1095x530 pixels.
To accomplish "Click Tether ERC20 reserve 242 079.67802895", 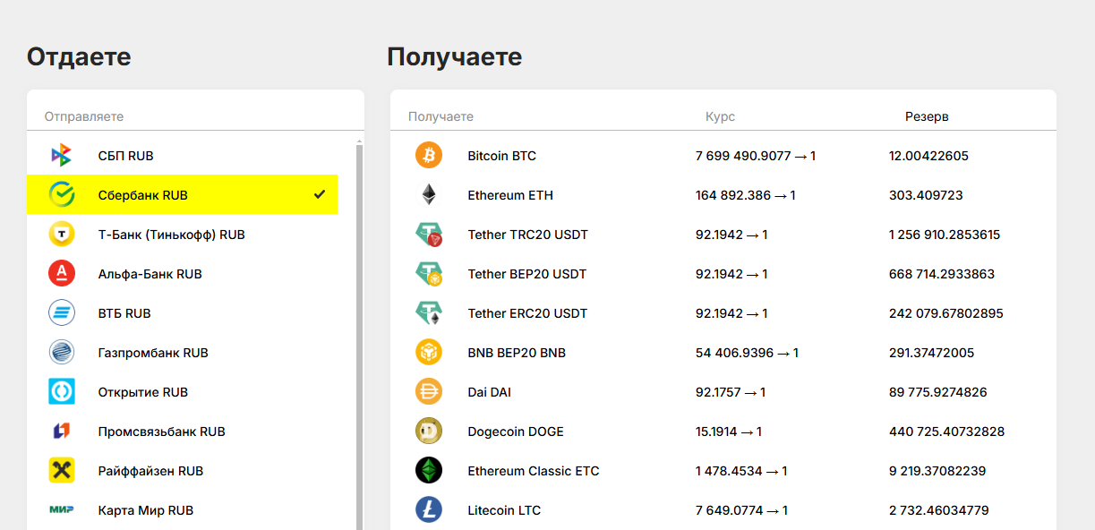I will (x=946, y=313).
